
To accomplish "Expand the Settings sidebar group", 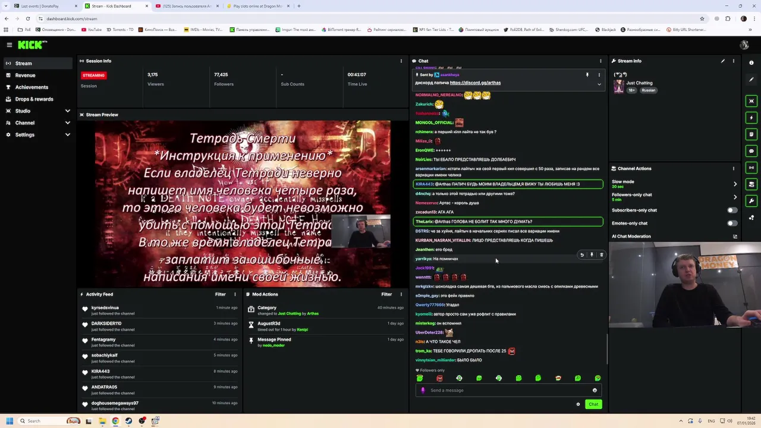I will (38, 134).
